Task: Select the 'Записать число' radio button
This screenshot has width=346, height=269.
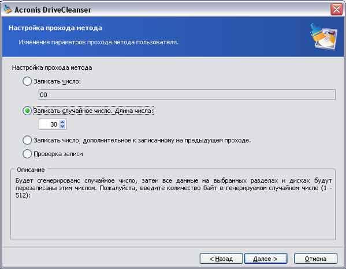Action: (x=27, y=81)
